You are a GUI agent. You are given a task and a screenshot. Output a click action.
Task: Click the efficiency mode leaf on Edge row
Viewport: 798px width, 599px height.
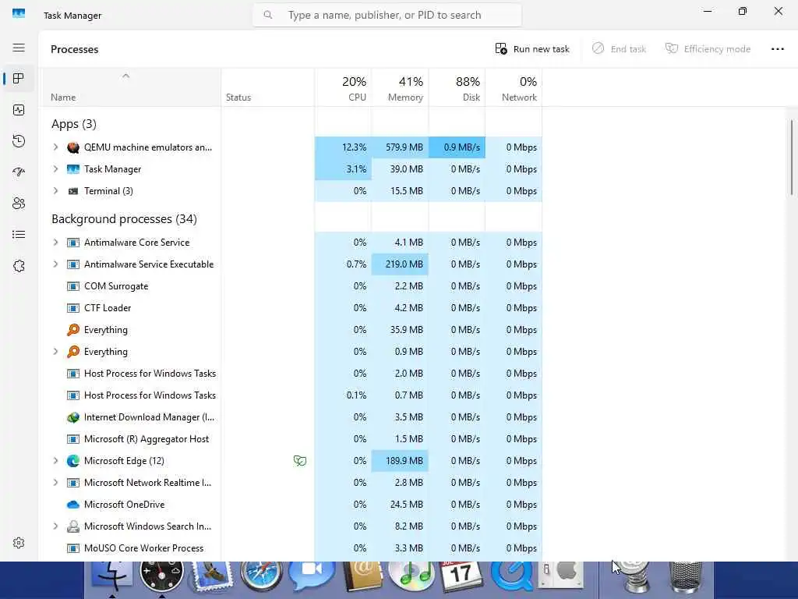(x=300, y=461)
